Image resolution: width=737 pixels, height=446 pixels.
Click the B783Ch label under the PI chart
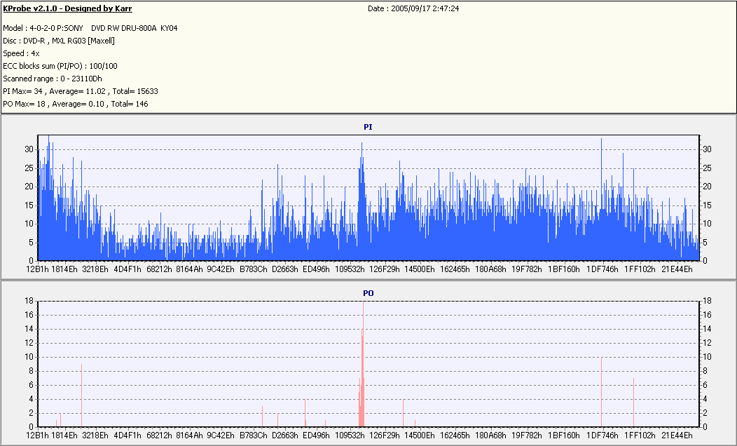254,269
